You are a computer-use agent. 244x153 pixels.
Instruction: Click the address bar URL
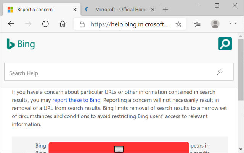pos(129,24)
